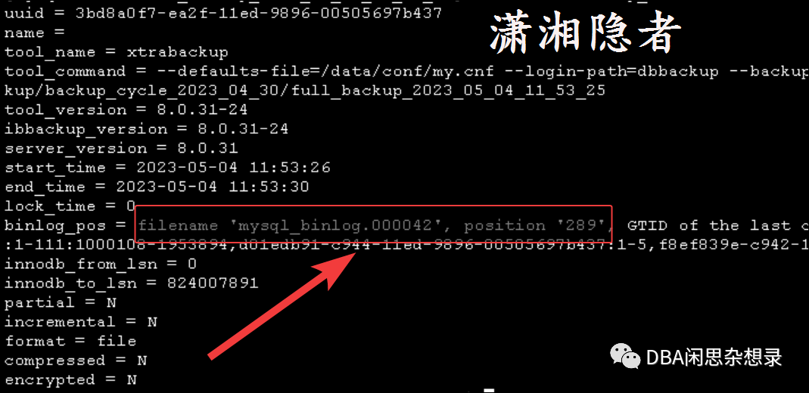This screenshot has height=393, width=809.
Task: Click the full_backup_2023_05_04_11_53_25 path text
Action: pos(448,91)
